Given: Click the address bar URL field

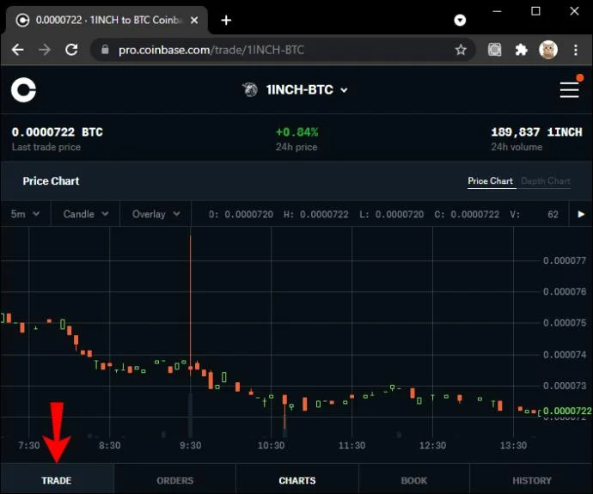Looking at the screenshot, I should (282, 50).
